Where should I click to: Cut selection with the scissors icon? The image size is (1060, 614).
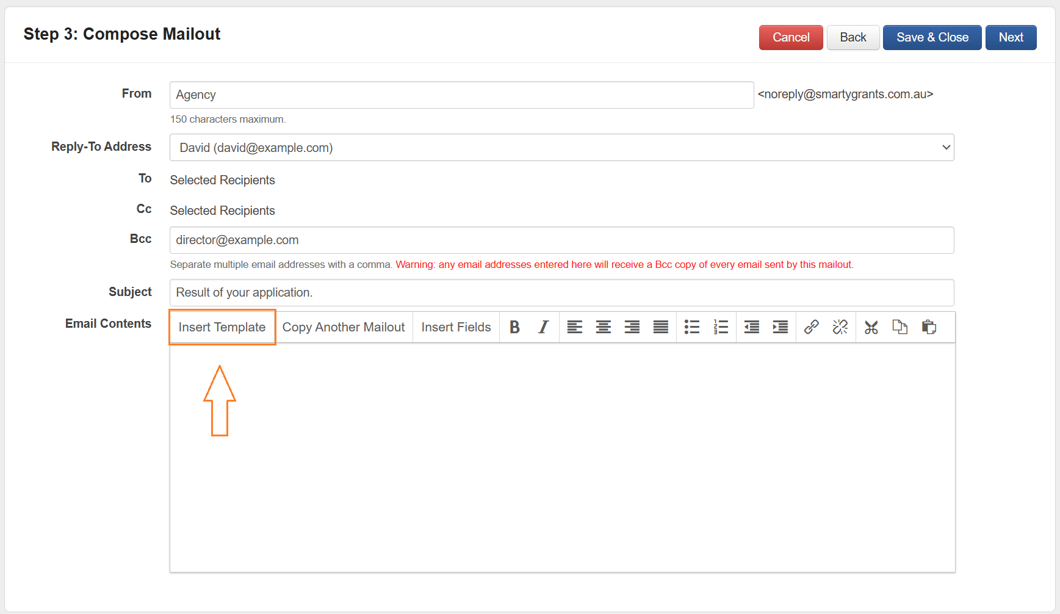point(871,327)
